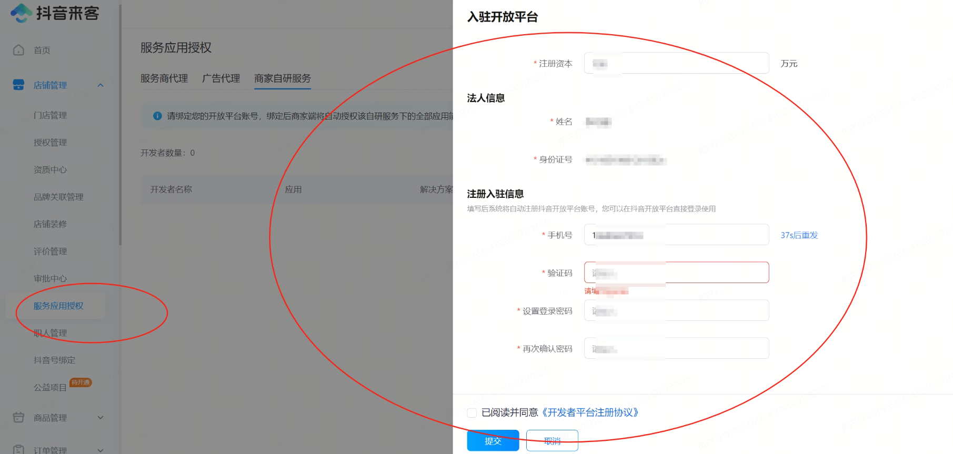The height and width of the screenshot is (454, 953).
Task: Go to 授权管理 sidebar item
Action: coord(51,143)
